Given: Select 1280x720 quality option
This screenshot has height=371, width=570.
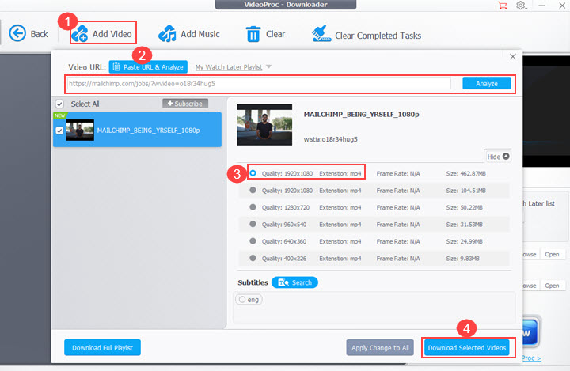Looking at the screenshot, I should 253,207.
